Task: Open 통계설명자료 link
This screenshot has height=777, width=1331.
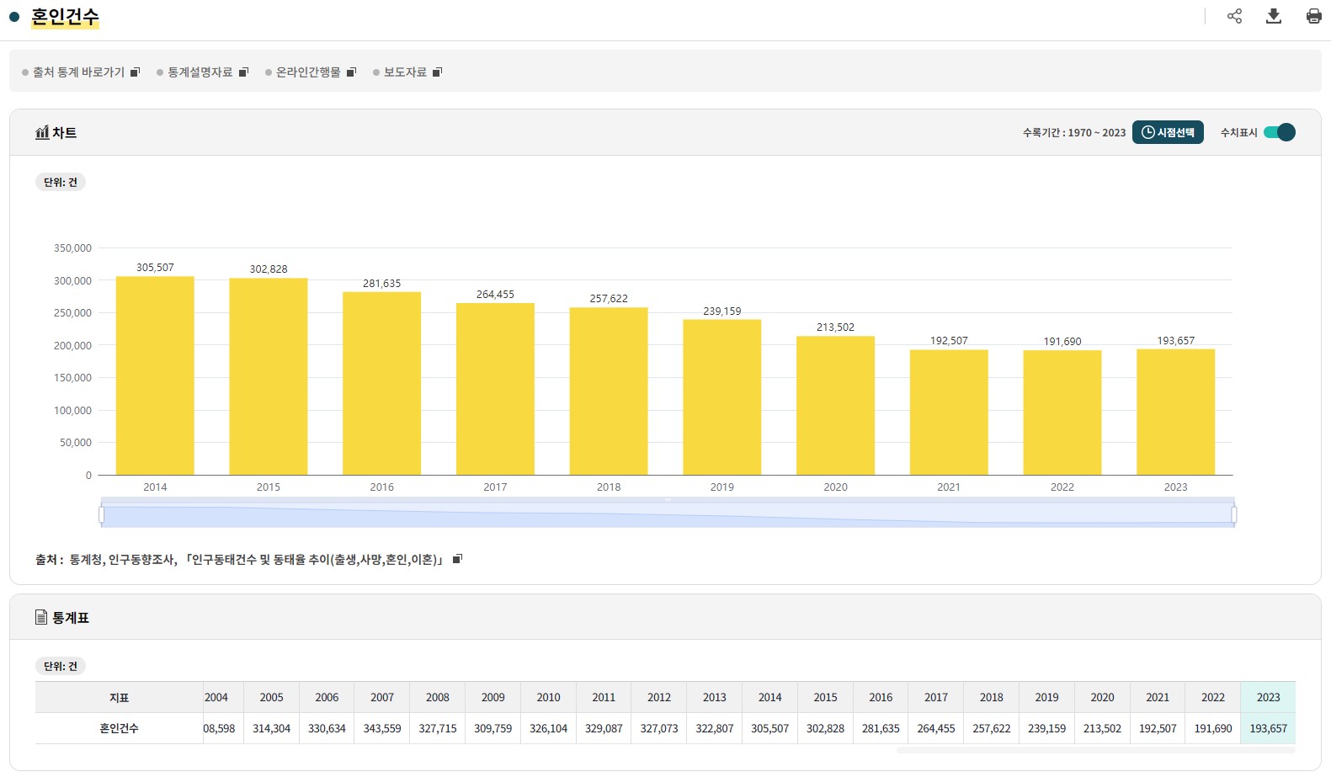Action: click(200, 72)
